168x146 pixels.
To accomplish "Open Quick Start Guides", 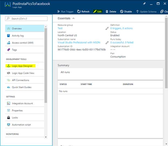I will 24,87.
